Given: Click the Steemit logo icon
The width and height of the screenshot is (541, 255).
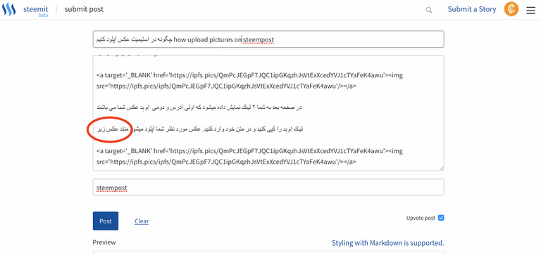Looking at the screenshot, I should point(9,9).
